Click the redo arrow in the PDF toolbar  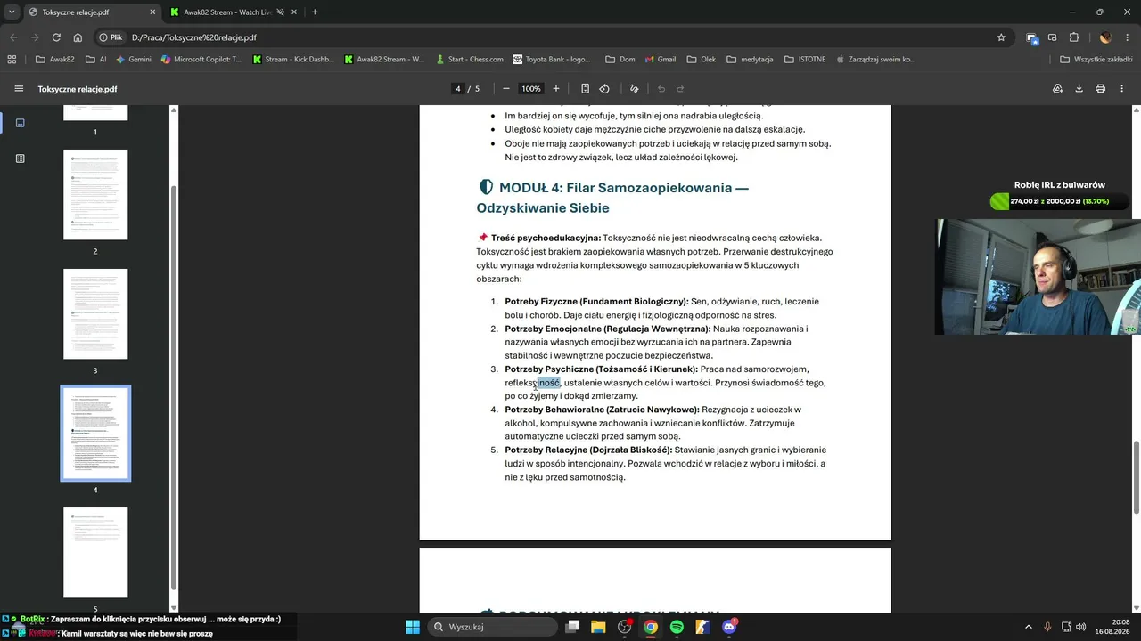point(680,89)
